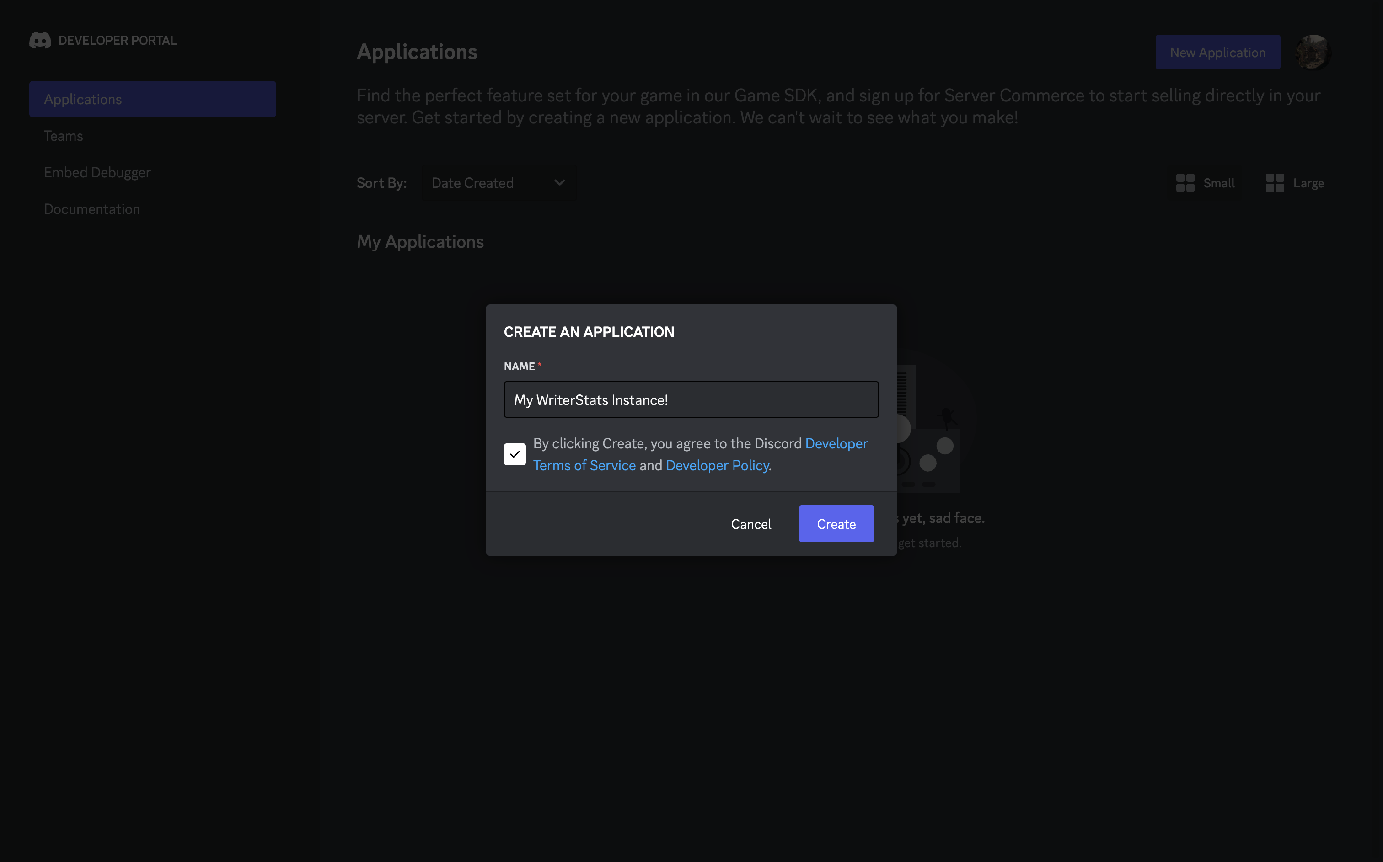
Task: Cancel the create application dialog
Action: tap(751, 524)
